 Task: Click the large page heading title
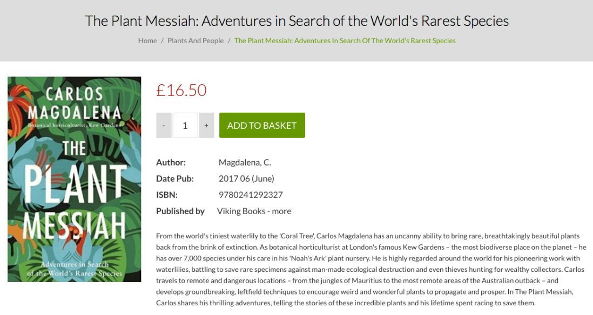pyautogui.click(x=296, y=21)
